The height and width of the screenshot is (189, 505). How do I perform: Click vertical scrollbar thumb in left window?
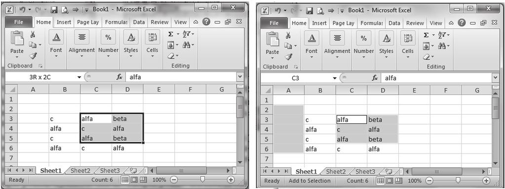240,107
